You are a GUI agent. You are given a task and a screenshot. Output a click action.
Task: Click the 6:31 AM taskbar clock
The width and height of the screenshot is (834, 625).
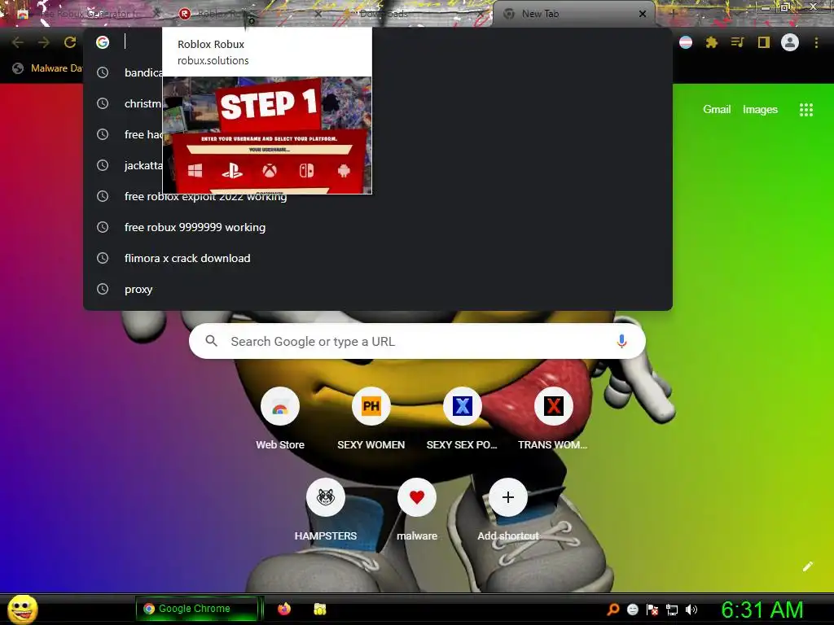click(x=762, y=610)
